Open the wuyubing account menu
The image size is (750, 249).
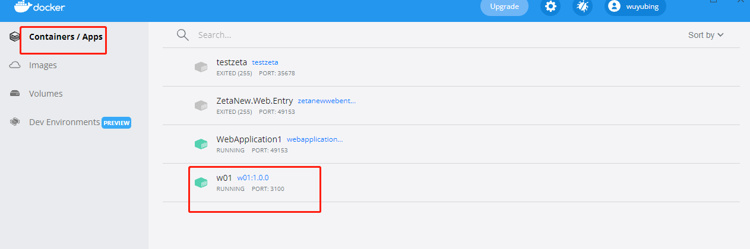(x=635, y=7)
